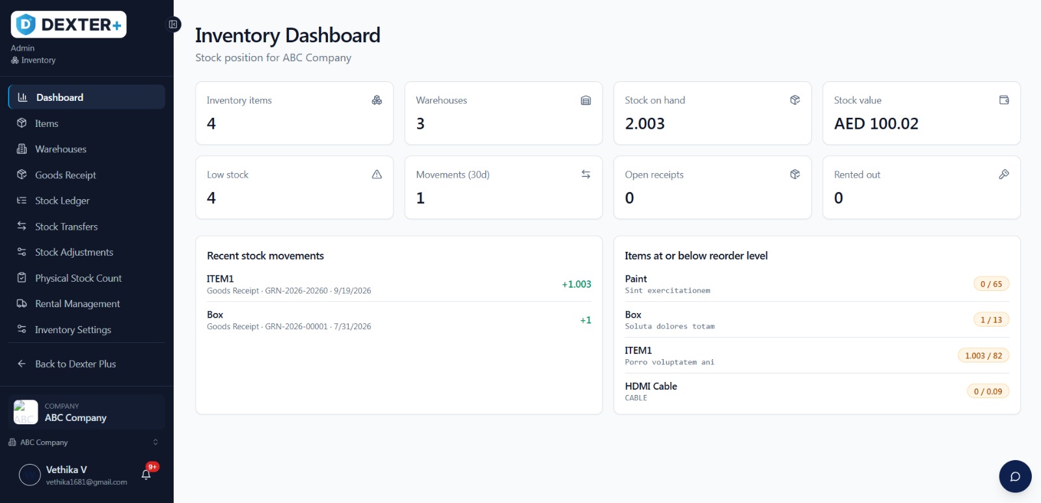Open notifications bell icon
The height and width of the screenshot is (503, 1041).
[x=146, y=474]
